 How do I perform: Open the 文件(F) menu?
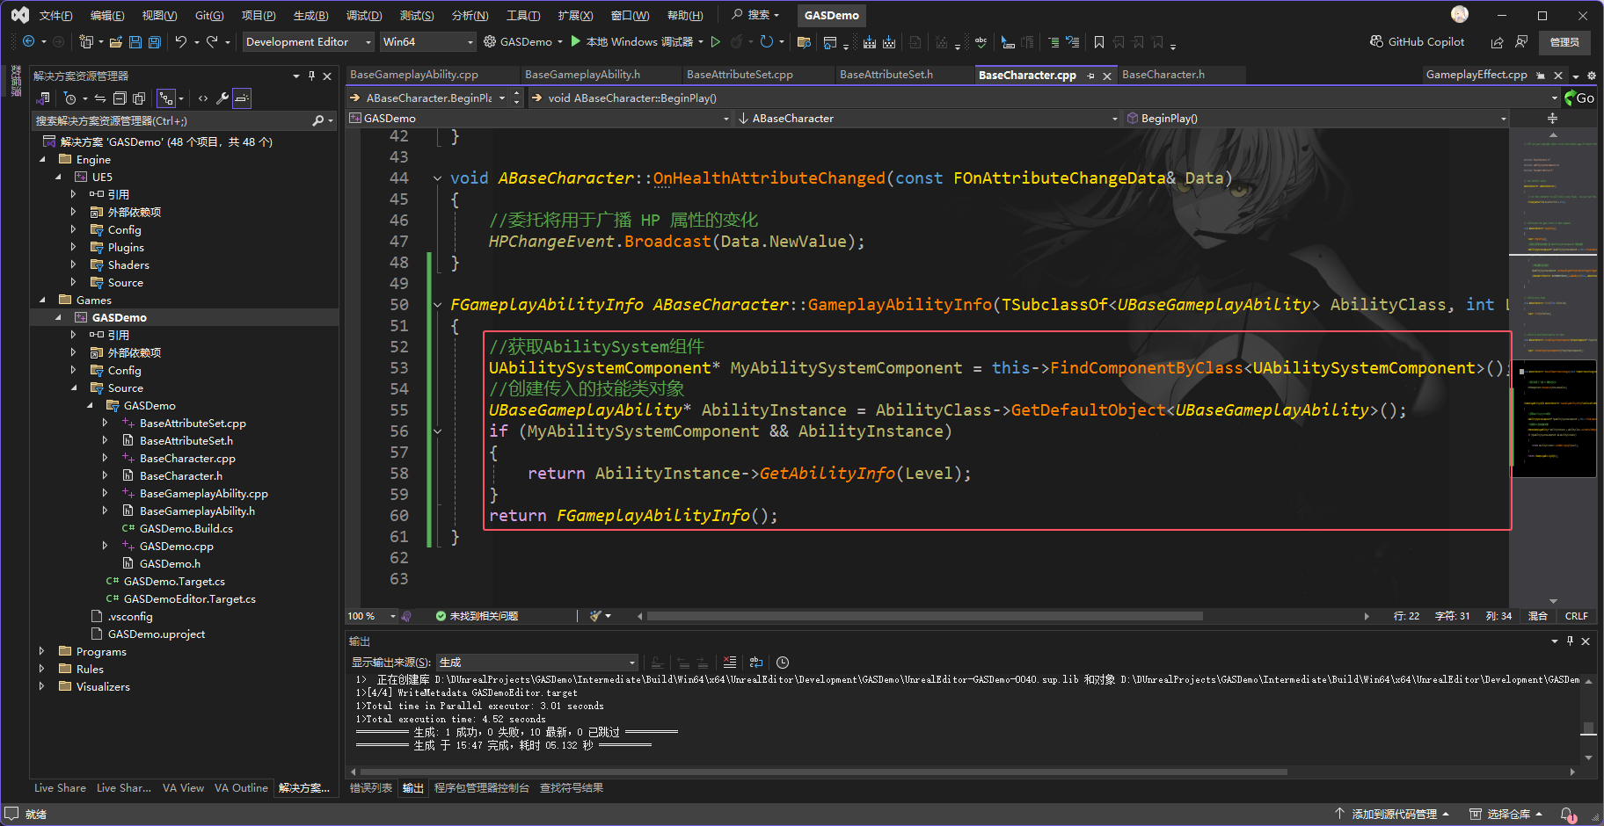click(x=55, y=15)
